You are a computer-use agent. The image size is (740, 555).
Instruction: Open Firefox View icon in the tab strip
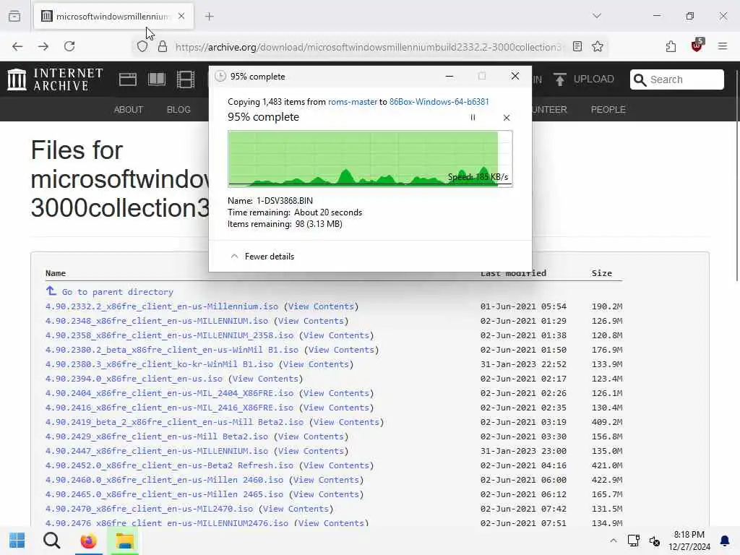tap(14, 16)
